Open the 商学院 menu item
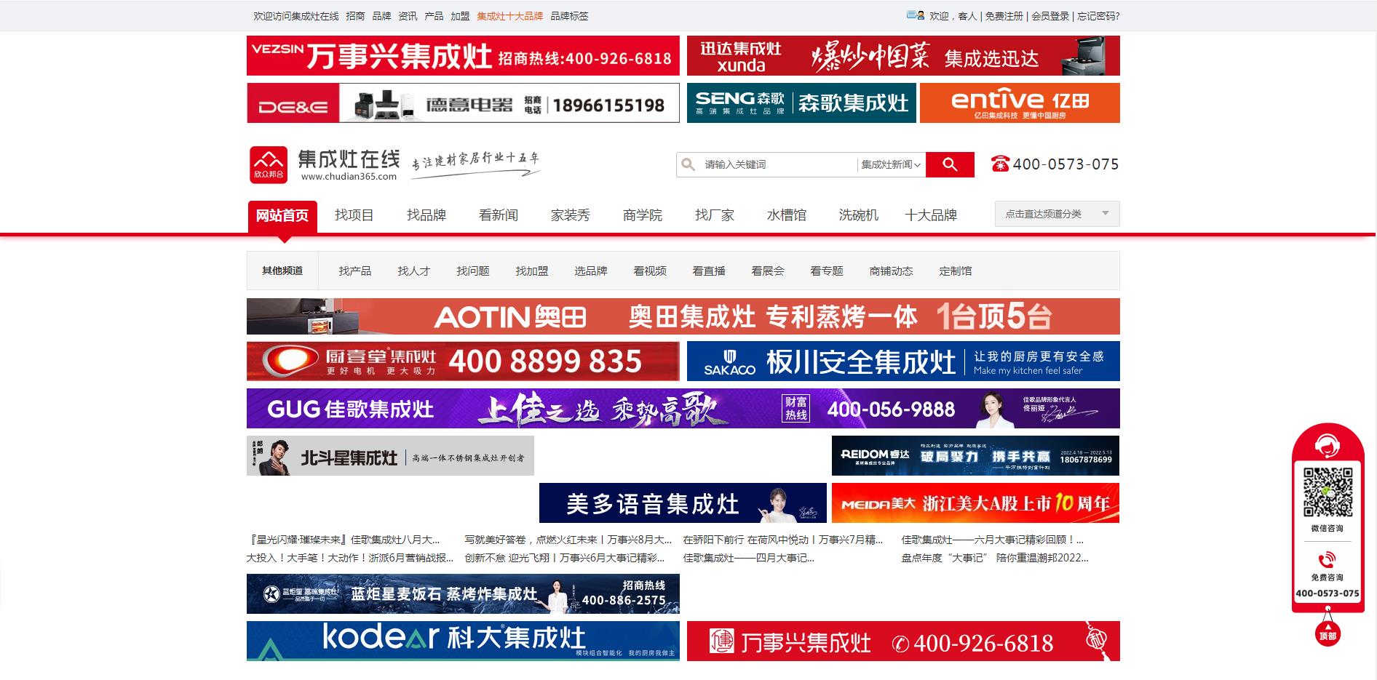 click(x=643, y=215)
